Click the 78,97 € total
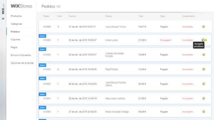Viewport: 214px width, 120px height. pos(142,27)
